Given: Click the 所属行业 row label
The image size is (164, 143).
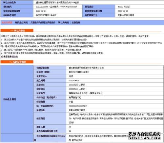Looking at the screenshot, I should [50, 110].
